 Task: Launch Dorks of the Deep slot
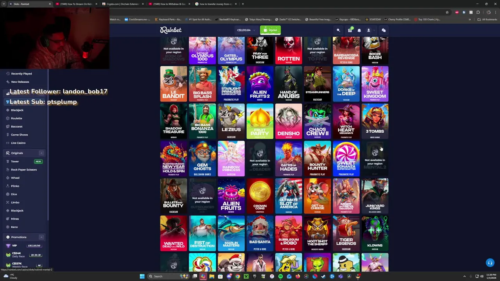tap(346, 84)
